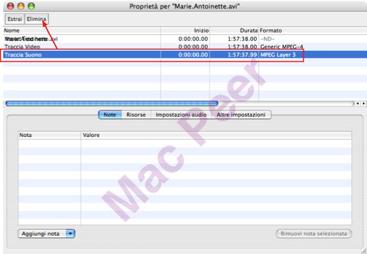Click the Estrai button
The height and width of the screenshot is (254, 367).
coord(15,19)
